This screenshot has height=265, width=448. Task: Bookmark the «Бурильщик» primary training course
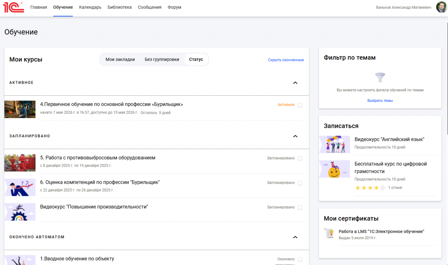point(300,105)
